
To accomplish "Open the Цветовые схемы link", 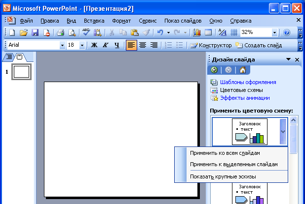I will 241,90.
